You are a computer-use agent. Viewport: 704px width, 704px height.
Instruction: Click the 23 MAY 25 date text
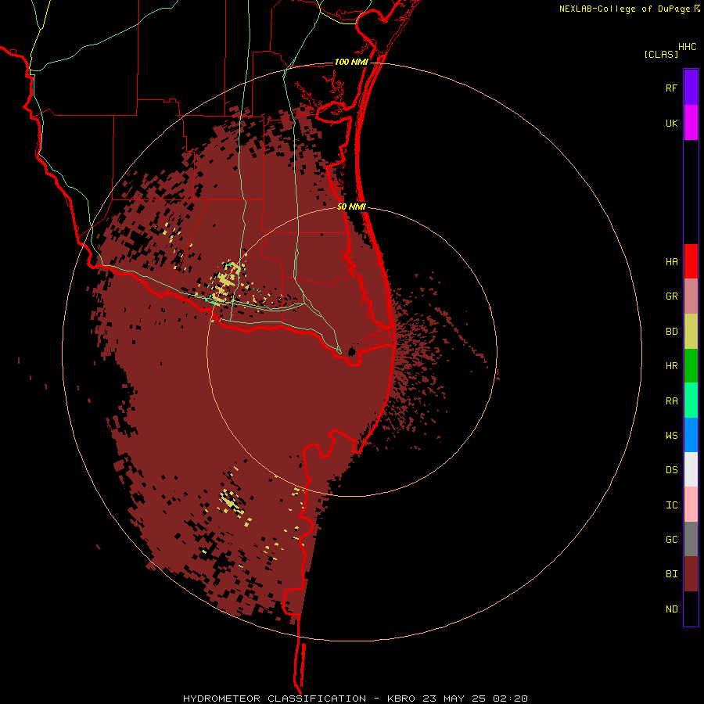pos(454,699)
